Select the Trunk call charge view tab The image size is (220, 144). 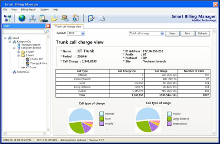(x=68, y=26)
